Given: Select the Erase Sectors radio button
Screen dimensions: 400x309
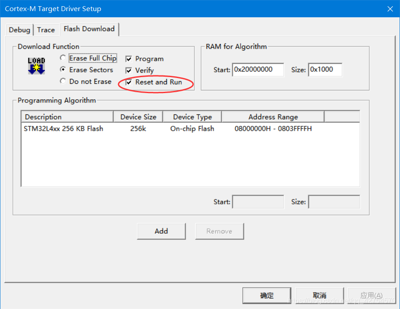Looking at the screenshot, I should tap(63, 70).
